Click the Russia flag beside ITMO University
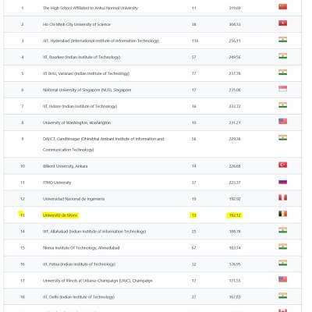312x312 pixels. [x=282, y=182]
